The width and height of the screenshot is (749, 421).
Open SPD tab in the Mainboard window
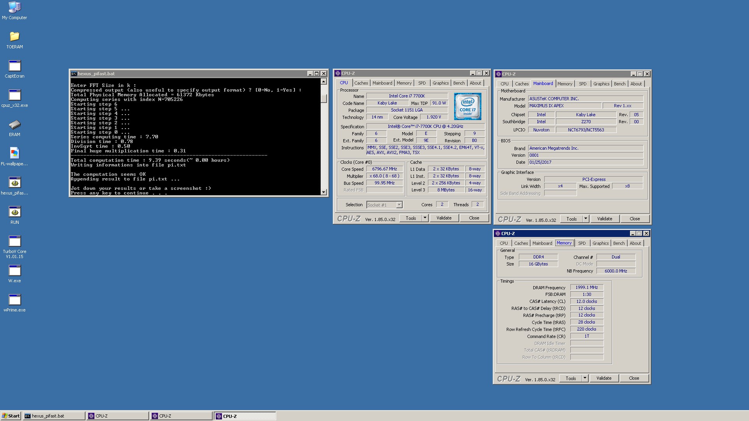click(582, 84)
